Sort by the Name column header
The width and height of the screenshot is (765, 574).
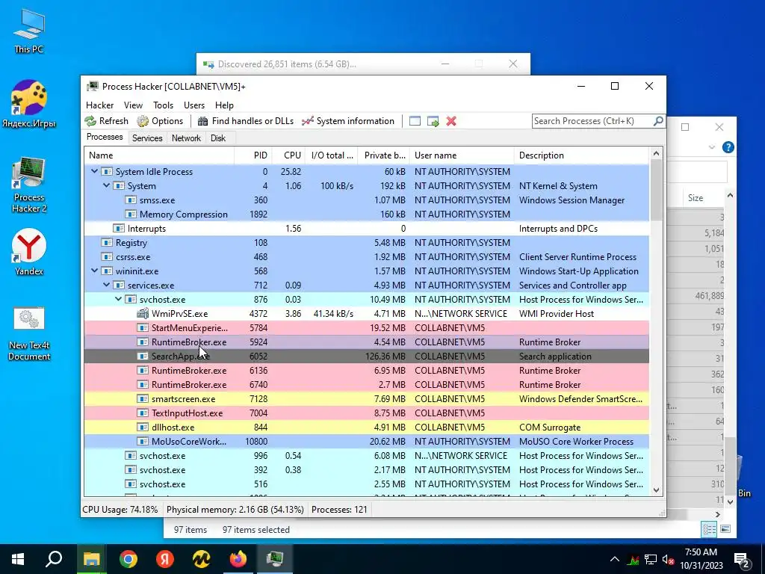click(159, 155)
